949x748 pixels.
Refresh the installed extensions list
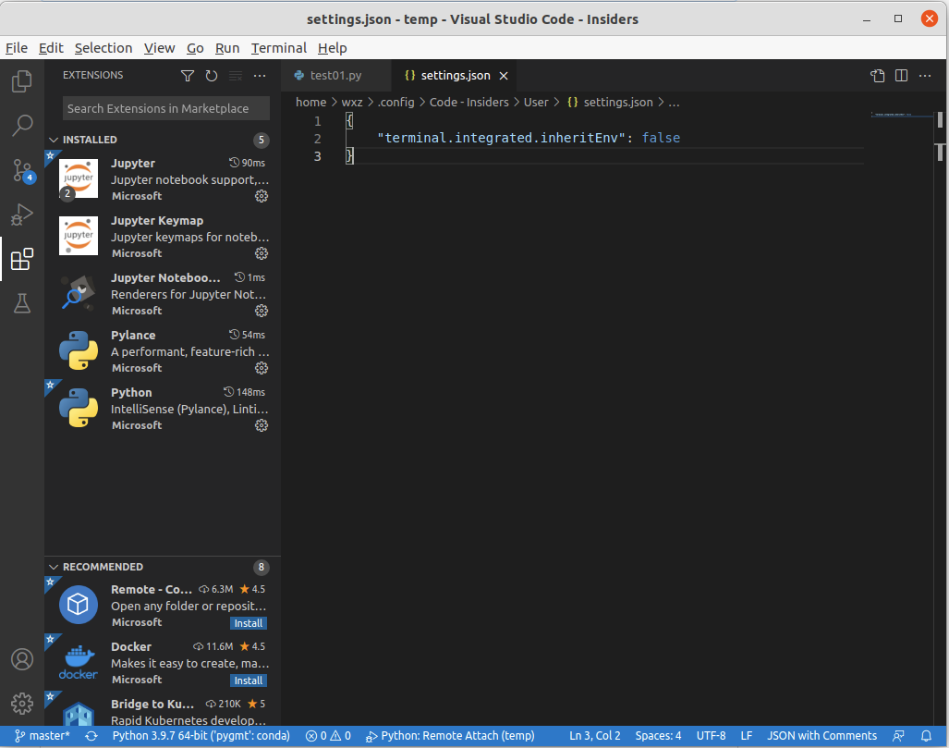pos(212,75)
